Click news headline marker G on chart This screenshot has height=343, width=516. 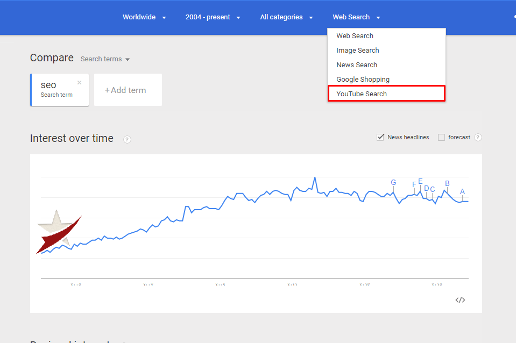(393, 183)
